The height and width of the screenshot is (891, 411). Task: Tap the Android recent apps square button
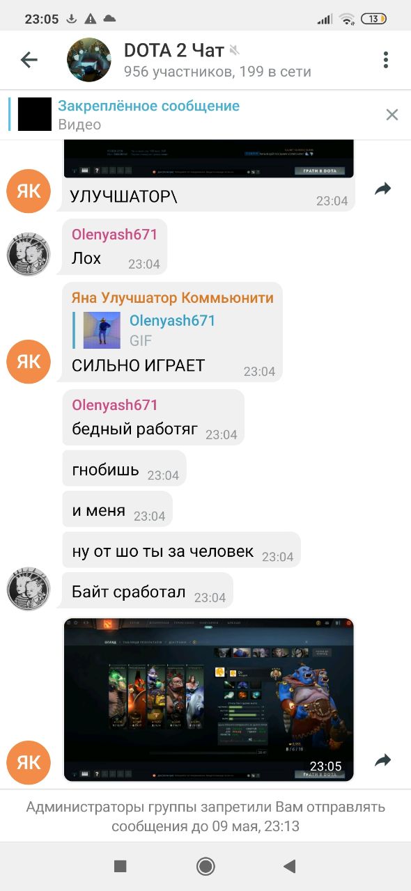pos(120,866)
